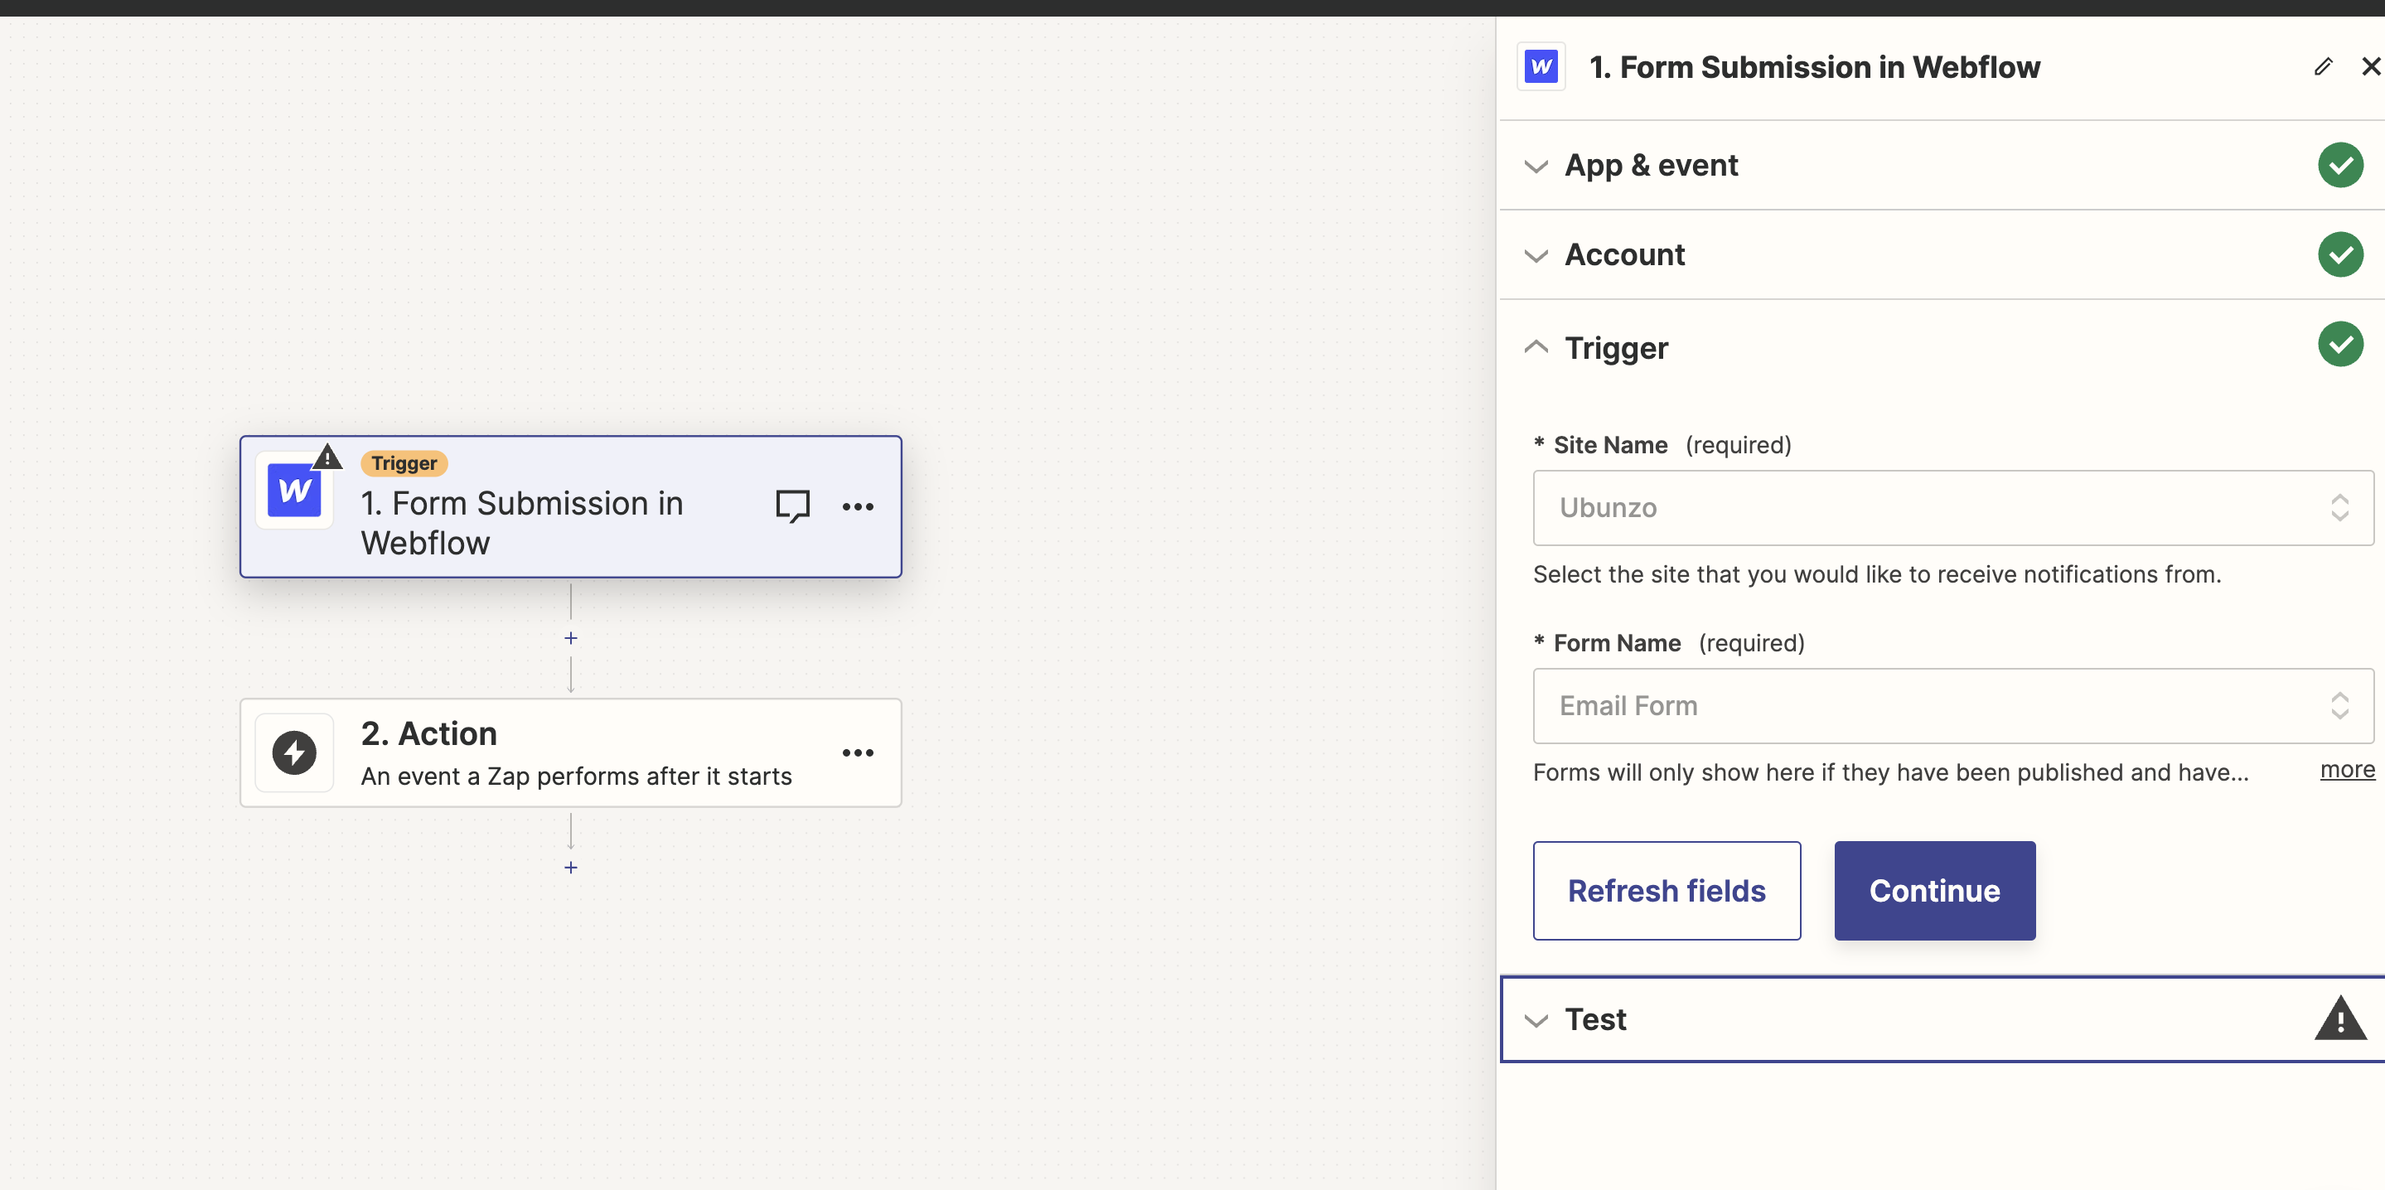Click 'An event a Zap performs after it starts'

[x=577, y=776]
